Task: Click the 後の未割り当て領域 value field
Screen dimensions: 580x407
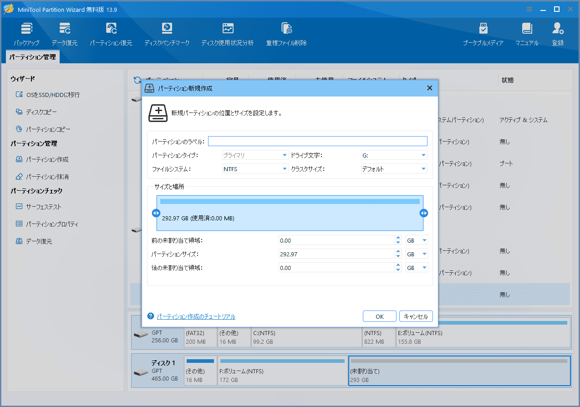Action: point(336,268)
